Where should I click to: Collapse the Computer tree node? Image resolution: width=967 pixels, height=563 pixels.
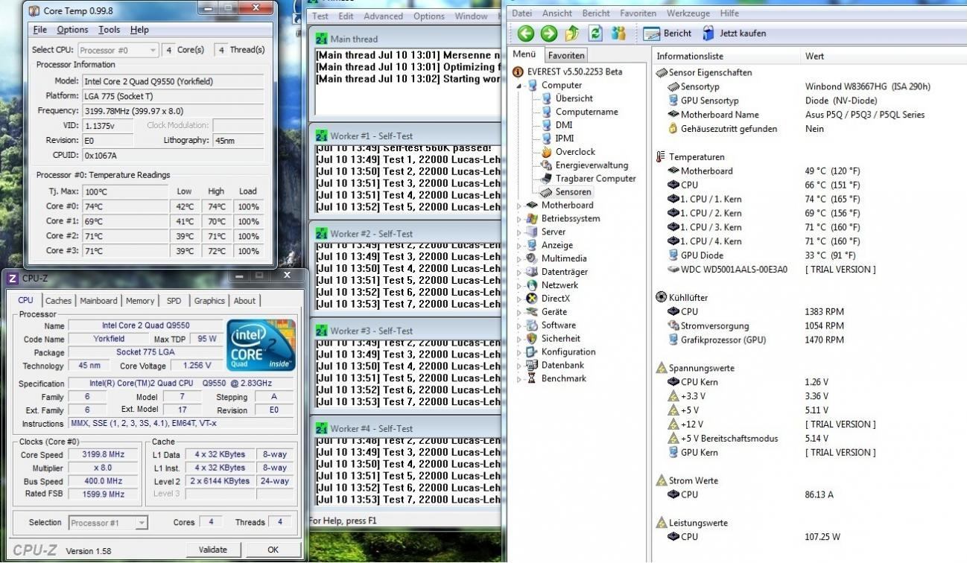(x=519, y=86)
